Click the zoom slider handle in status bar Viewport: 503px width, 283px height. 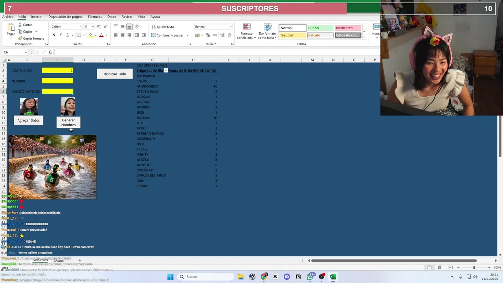tap(474, 268)
